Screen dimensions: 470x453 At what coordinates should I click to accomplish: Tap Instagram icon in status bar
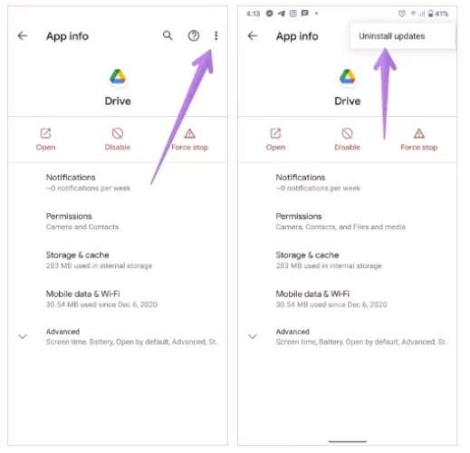click(293, 14)
